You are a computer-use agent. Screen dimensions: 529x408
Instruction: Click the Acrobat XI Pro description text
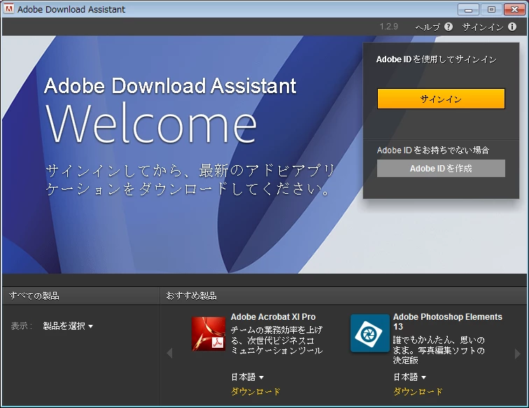tap(276, 340)
